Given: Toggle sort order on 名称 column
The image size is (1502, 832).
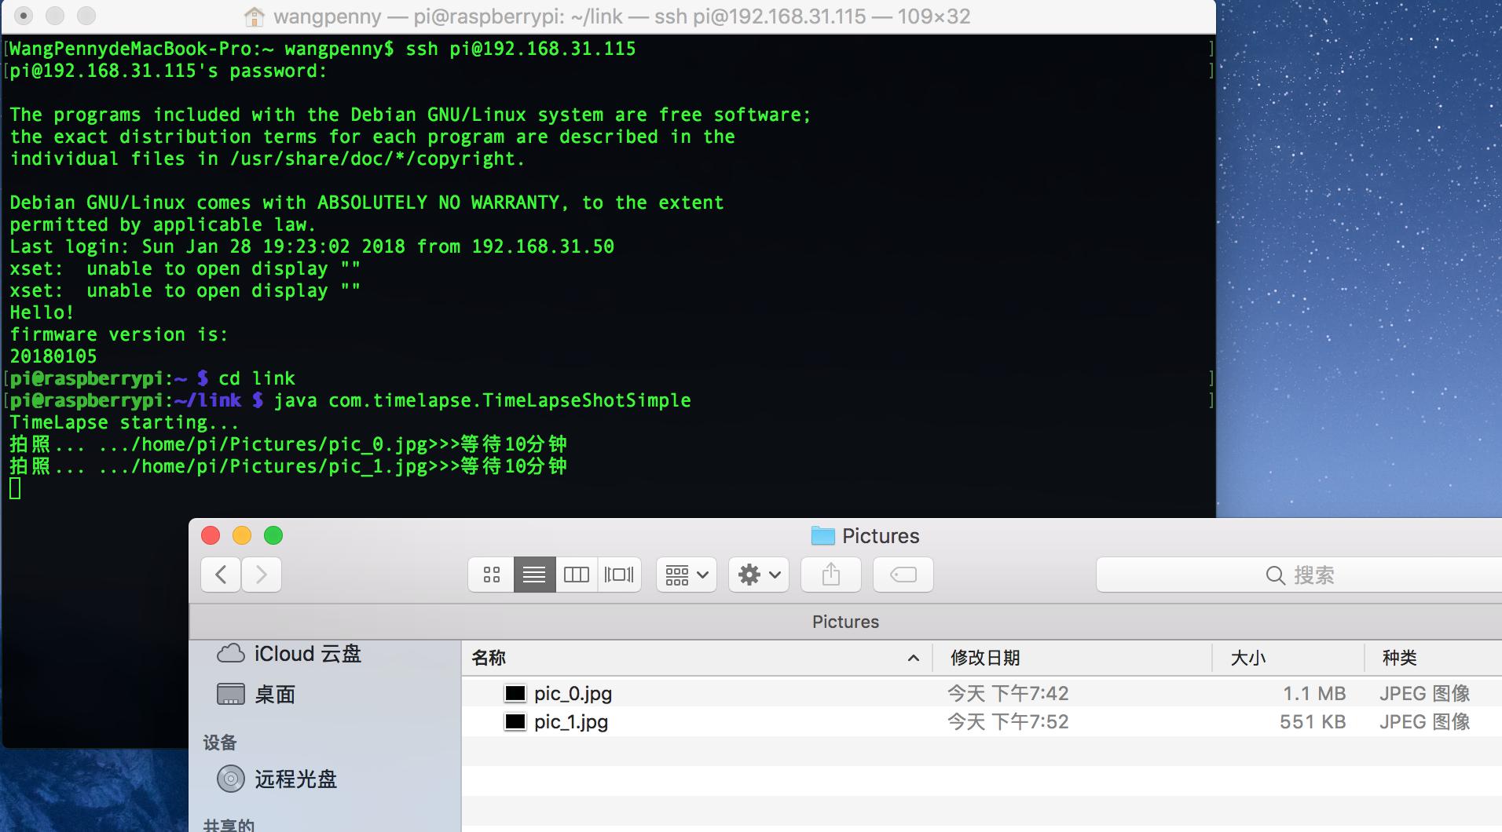Looking at the screenshot, I should 695,658.
